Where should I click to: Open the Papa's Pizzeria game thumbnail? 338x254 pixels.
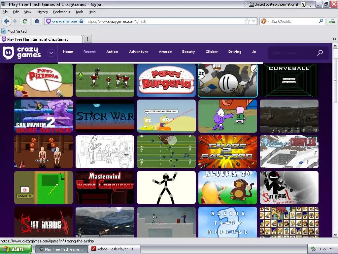(x=44, y=80)
